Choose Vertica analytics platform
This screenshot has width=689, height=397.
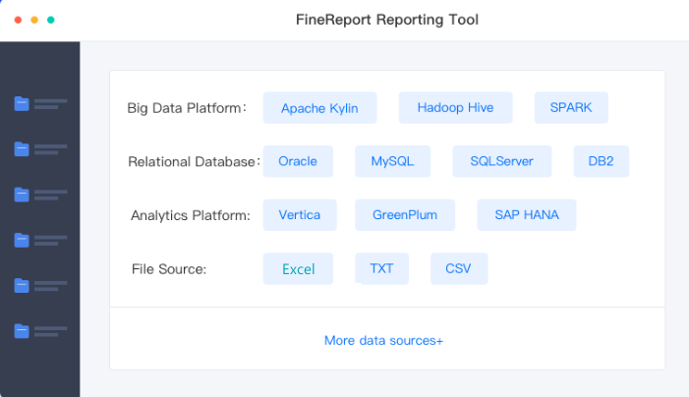300,215
